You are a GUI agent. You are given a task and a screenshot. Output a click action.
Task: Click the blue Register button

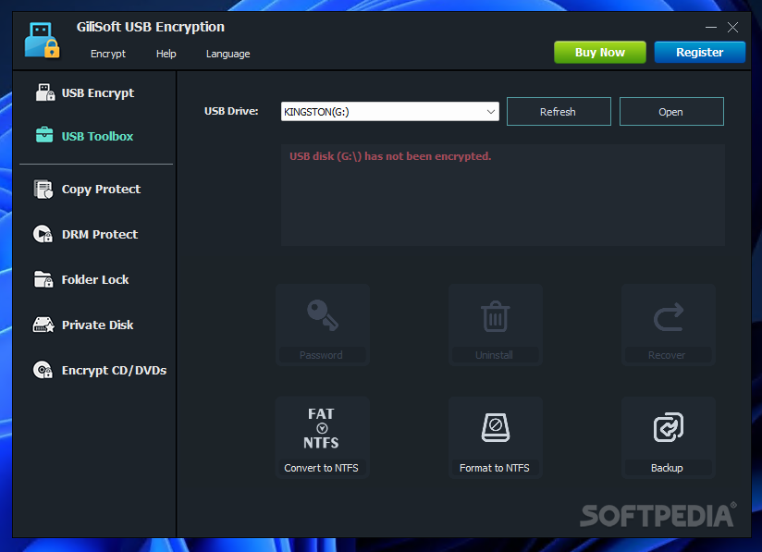(x=699, y=53)
